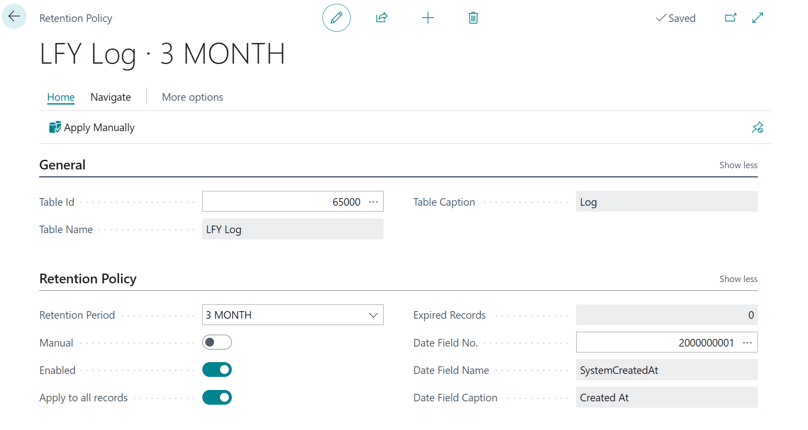Delete record using trash icon
The image size is (808, 430).
point(473,18)
